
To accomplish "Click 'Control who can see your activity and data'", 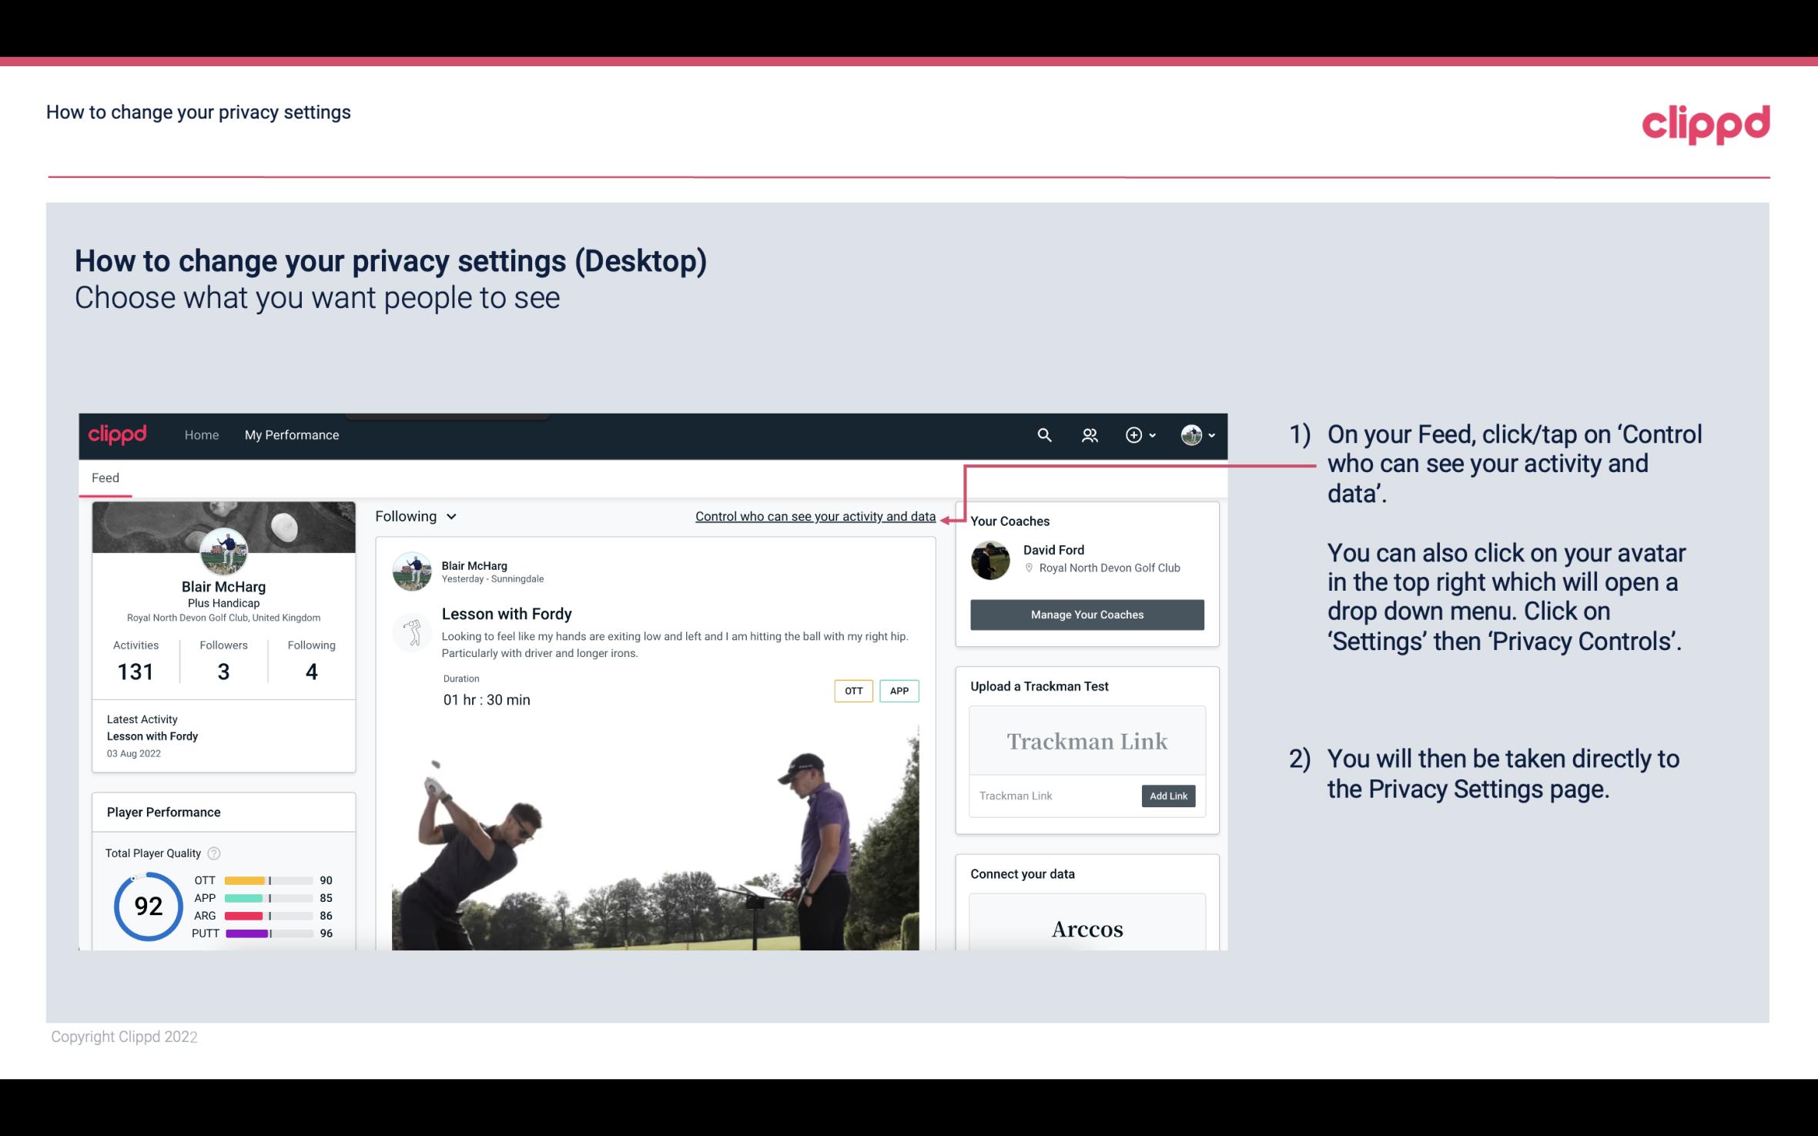I will (x=815, y=514).
